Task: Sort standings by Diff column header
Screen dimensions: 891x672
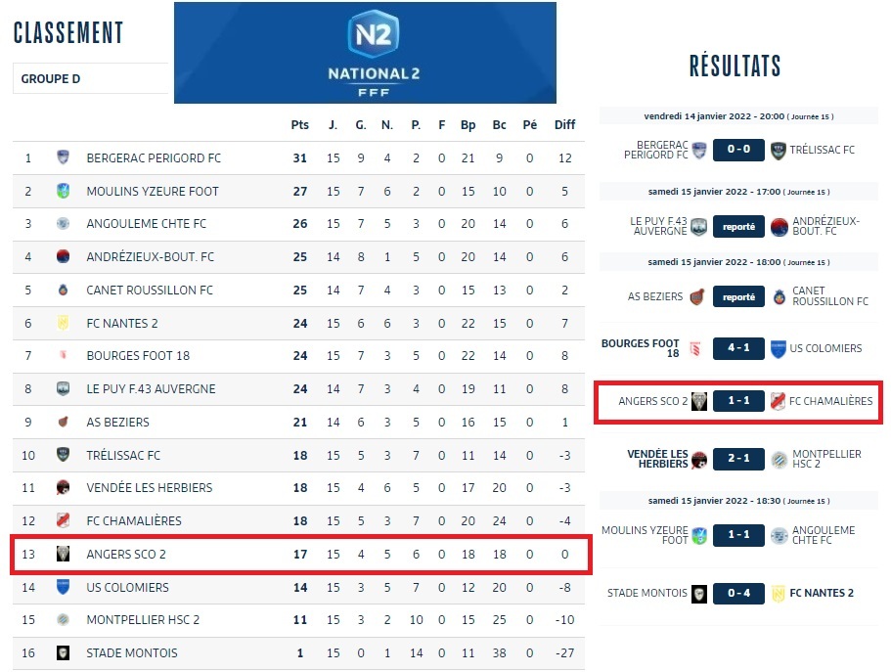Action: pos(564,125)
